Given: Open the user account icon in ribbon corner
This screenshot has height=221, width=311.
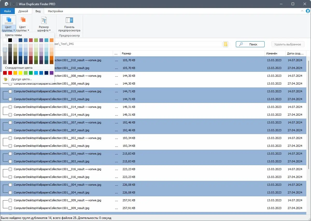Looking at the screenshot, I should pos(308,11).
